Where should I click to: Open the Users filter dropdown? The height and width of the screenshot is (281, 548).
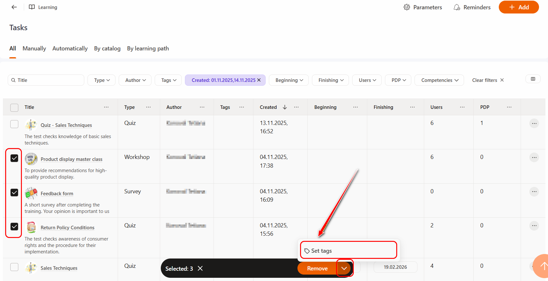pyautogui.click(x=367, y=80)
